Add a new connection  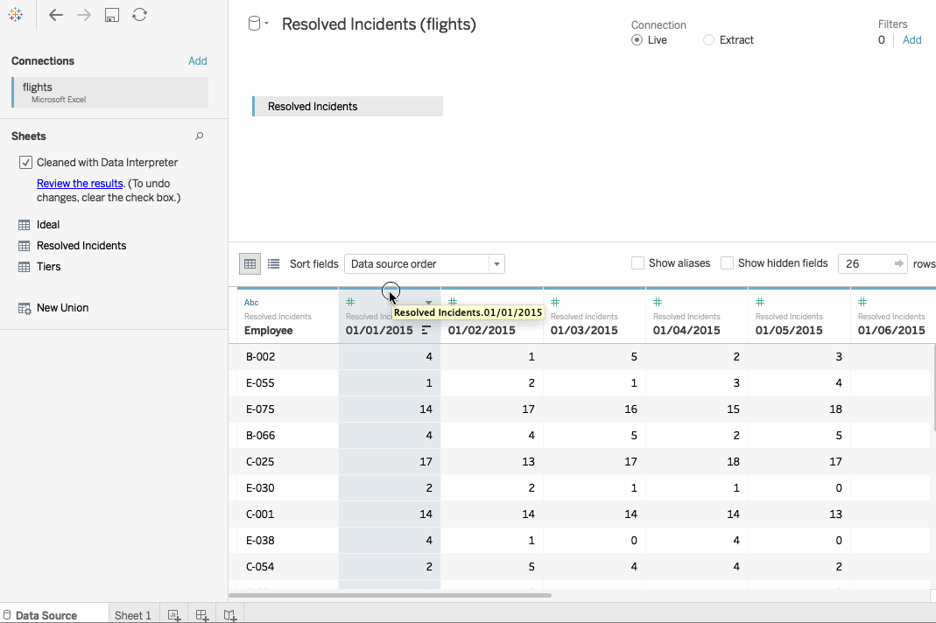point(198,61)
